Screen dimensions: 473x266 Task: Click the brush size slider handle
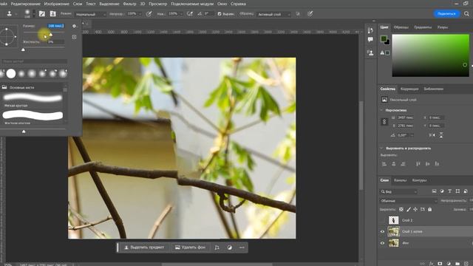(x=51, y=35)
